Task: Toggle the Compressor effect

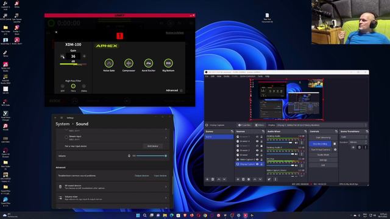Action: (x=129, y=63)
